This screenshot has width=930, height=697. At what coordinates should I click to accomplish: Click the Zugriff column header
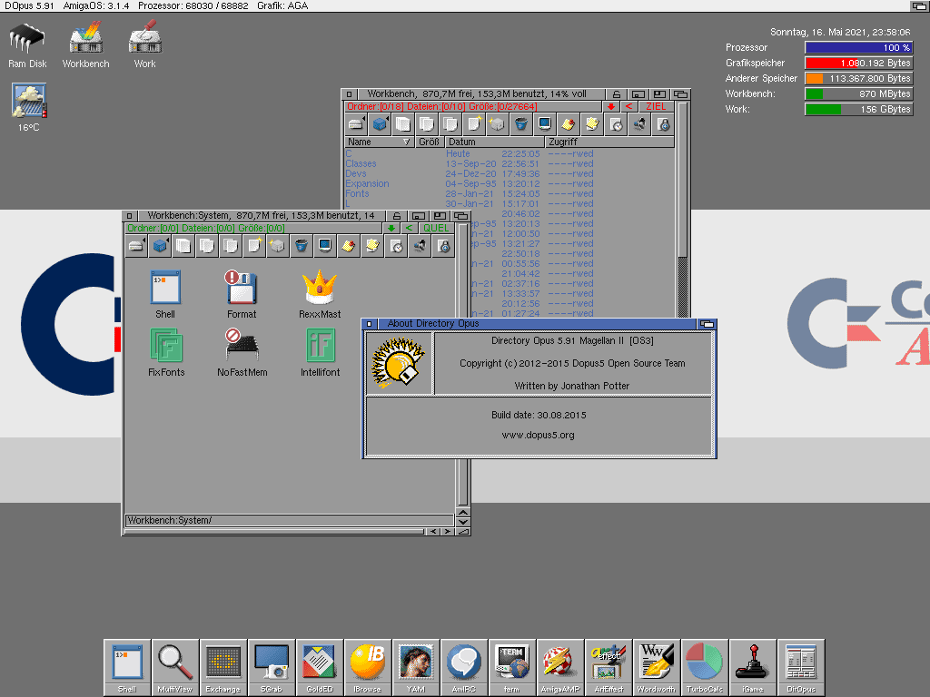[609, 142]
